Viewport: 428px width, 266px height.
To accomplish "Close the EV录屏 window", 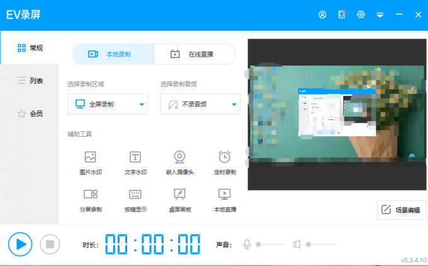I will (418, 14).
